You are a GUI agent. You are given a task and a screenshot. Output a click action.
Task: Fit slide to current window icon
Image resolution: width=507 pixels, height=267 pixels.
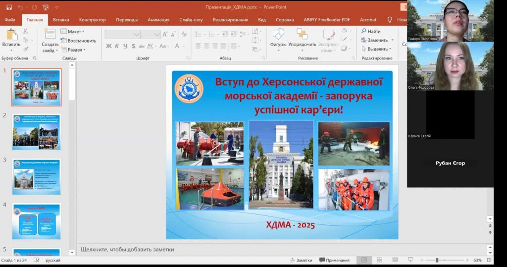tap(489, 260)
